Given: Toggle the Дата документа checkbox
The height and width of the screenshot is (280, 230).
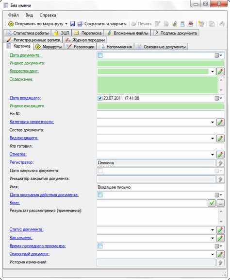Looking at the screenshot, I should (x=100, y=55).
